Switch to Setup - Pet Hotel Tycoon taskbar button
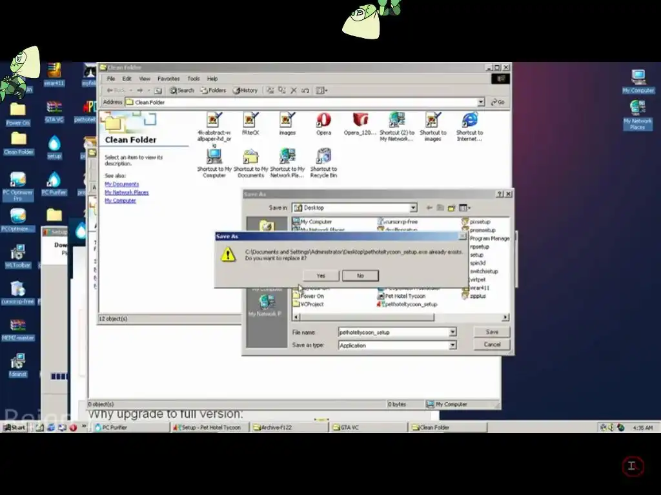The height and width of the screenshot is (495, 661). [210, 428]
